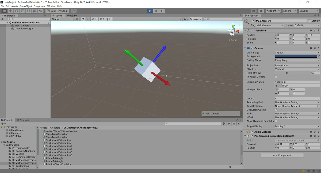Toggle Local/Global handle rotation
This screenshot has width=321, height=173.
pyautogui.click(x=63, y=11)
